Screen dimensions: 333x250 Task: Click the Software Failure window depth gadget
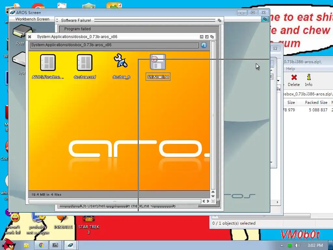220,21
